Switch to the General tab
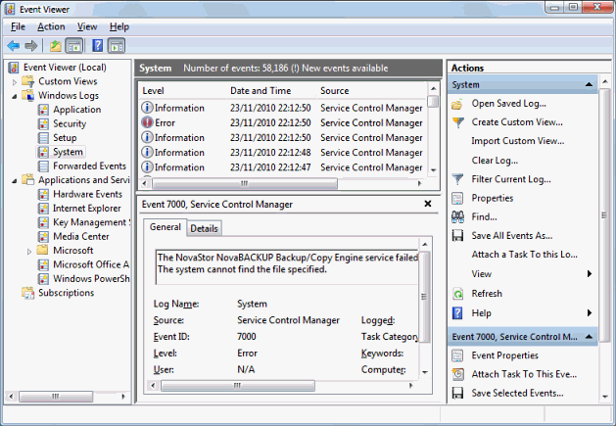 pos(165,227)
